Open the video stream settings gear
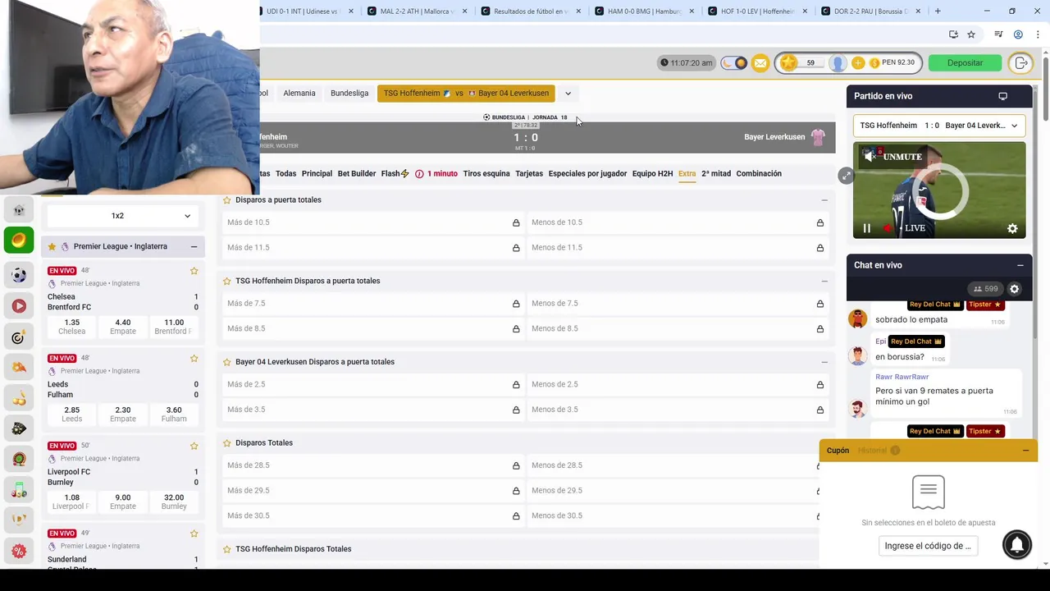This screenshot has width=1050, height=591. pos(1012,229)
